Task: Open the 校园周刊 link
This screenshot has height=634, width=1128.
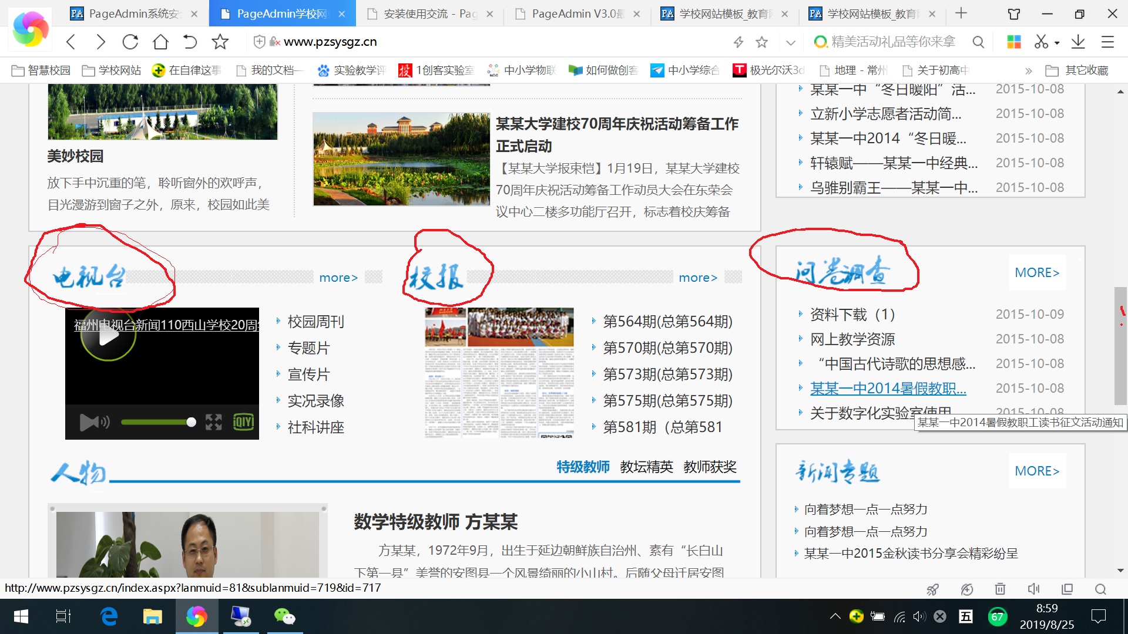Action: 316,322
